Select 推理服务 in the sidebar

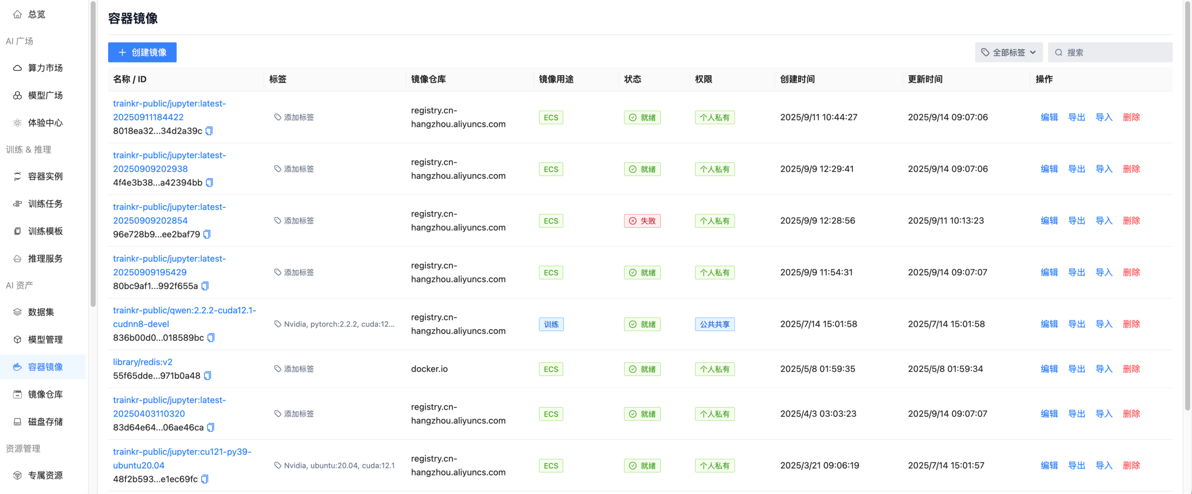[45, 258]
